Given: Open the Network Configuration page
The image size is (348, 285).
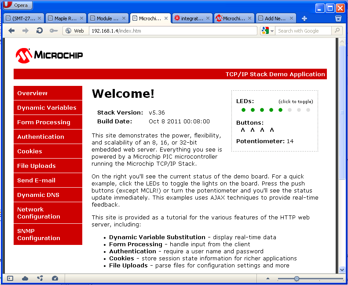Looking at the screenshot, I should [48, 213].
